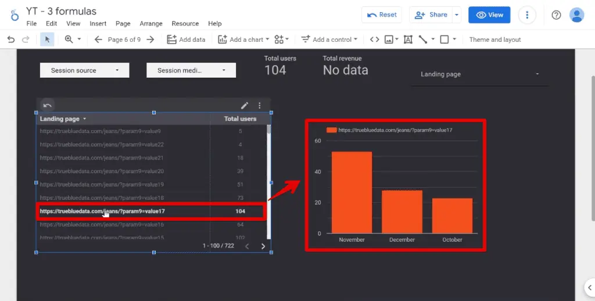595x301 pixels.
Task: Open community visualizations and components
Action: pos(282,40)
